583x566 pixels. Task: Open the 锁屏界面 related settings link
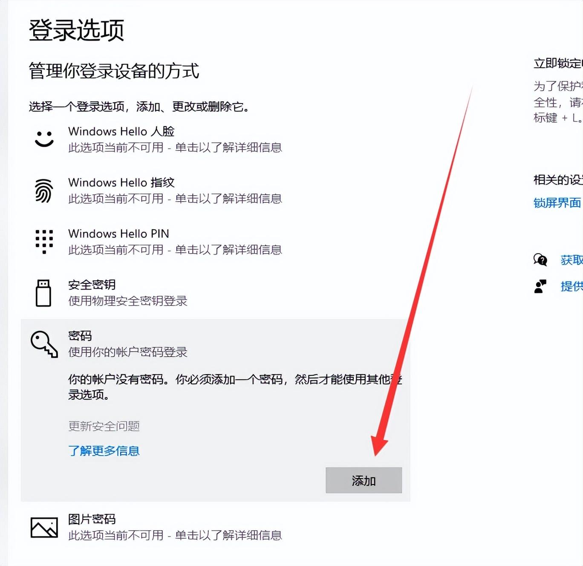click(557, 203)
